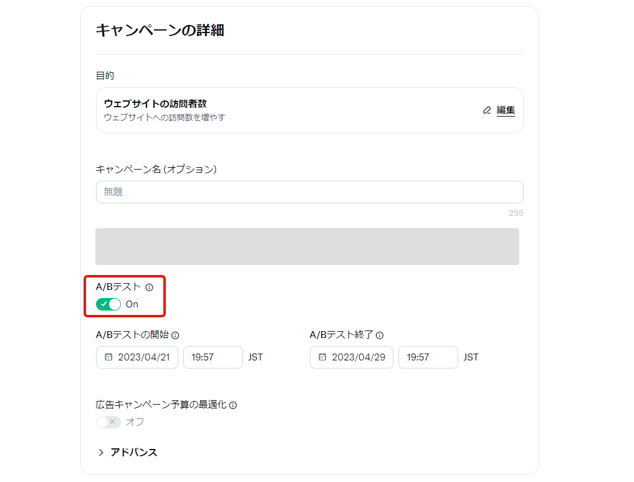Open the 編集 link for the objective
This screenshot has height=482, width=634.
coord(506,110)
